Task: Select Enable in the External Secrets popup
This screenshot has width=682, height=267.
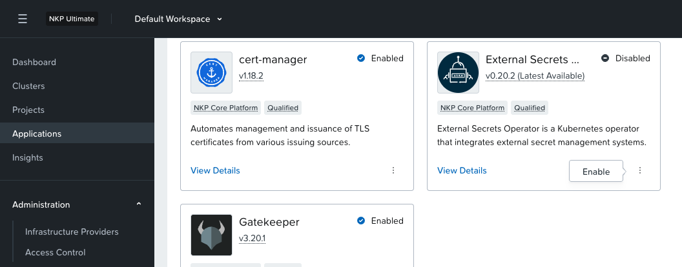Action: click(x=595, y=172)
